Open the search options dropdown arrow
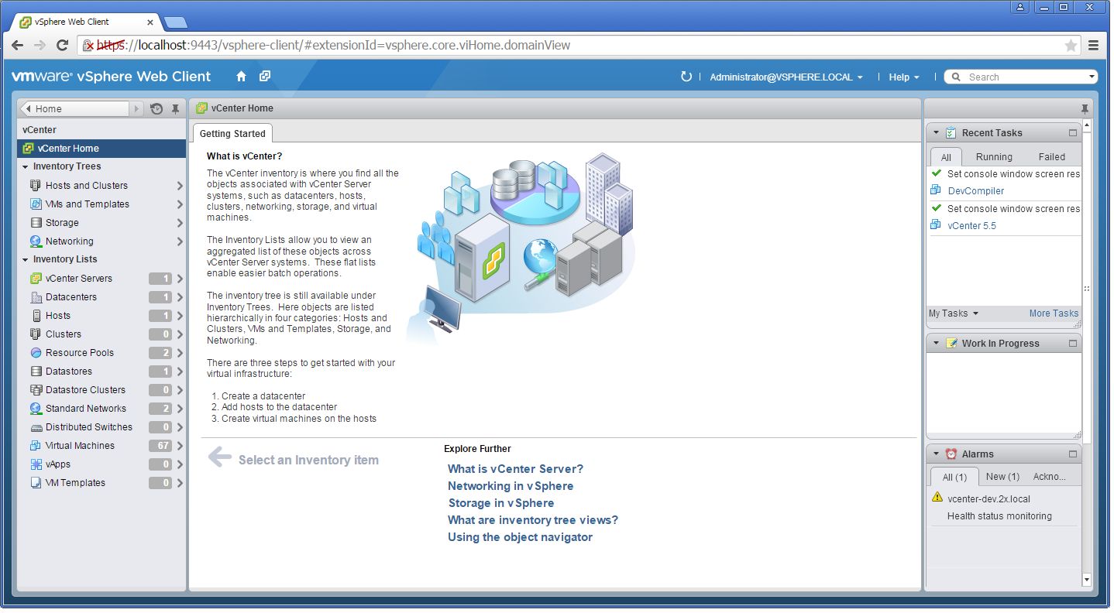This screenshot has height=613, width=1114. coord(1092,77)
